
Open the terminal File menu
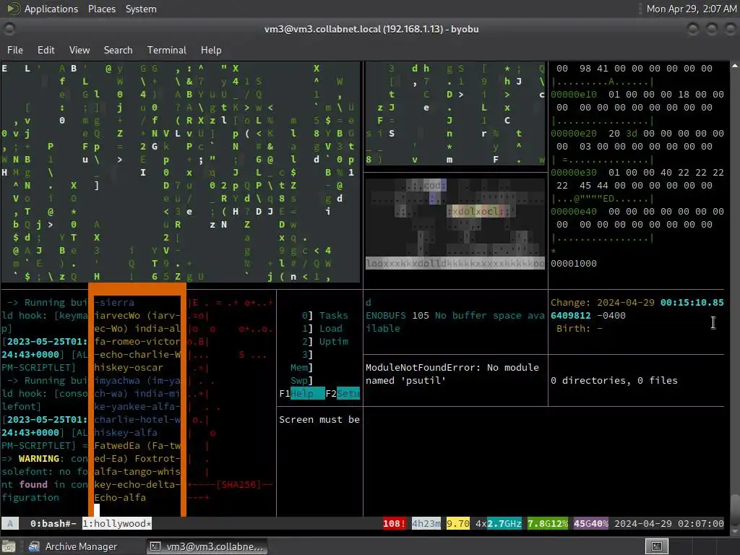(14, 50)
